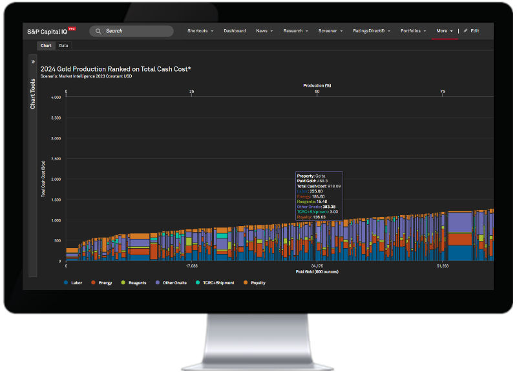This screenshot has height=376, width=517.
Task: Click the Edit pencil button
Action: 471,31
